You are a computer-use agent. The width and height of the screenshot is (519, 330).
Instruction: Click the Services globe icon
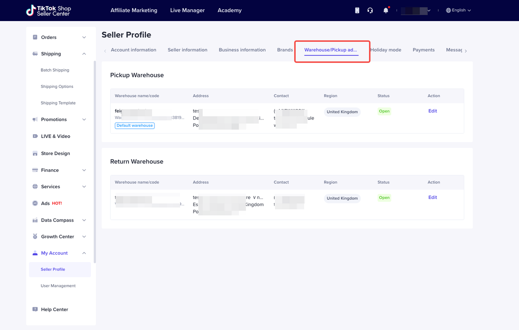pos(35,187)
